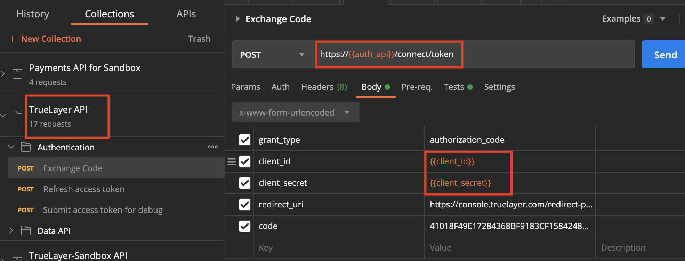Open the x-www-form-urlencoded body type dropdown
This screenshot has height=261, width=685.
296,112
